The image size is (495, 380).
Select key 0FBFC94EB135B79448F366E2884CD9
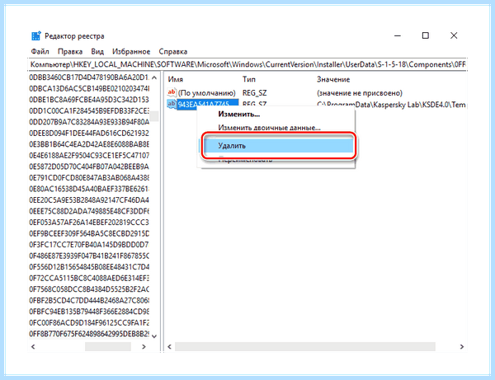[89, 312]
